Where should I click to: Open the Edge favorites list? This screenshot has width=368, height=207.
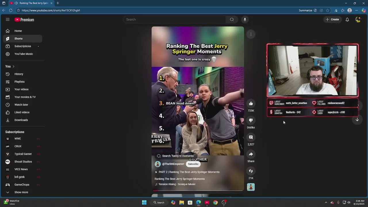pos(343,10)
